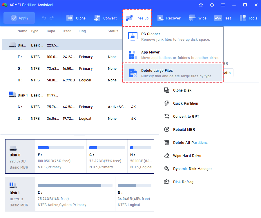Open the hamburger menu in titlebar
The image size is (261, 218).
coord(223,5)
